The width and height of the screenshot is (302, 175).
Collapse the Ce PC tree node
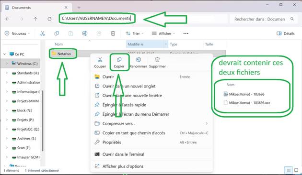coord(4,54)
